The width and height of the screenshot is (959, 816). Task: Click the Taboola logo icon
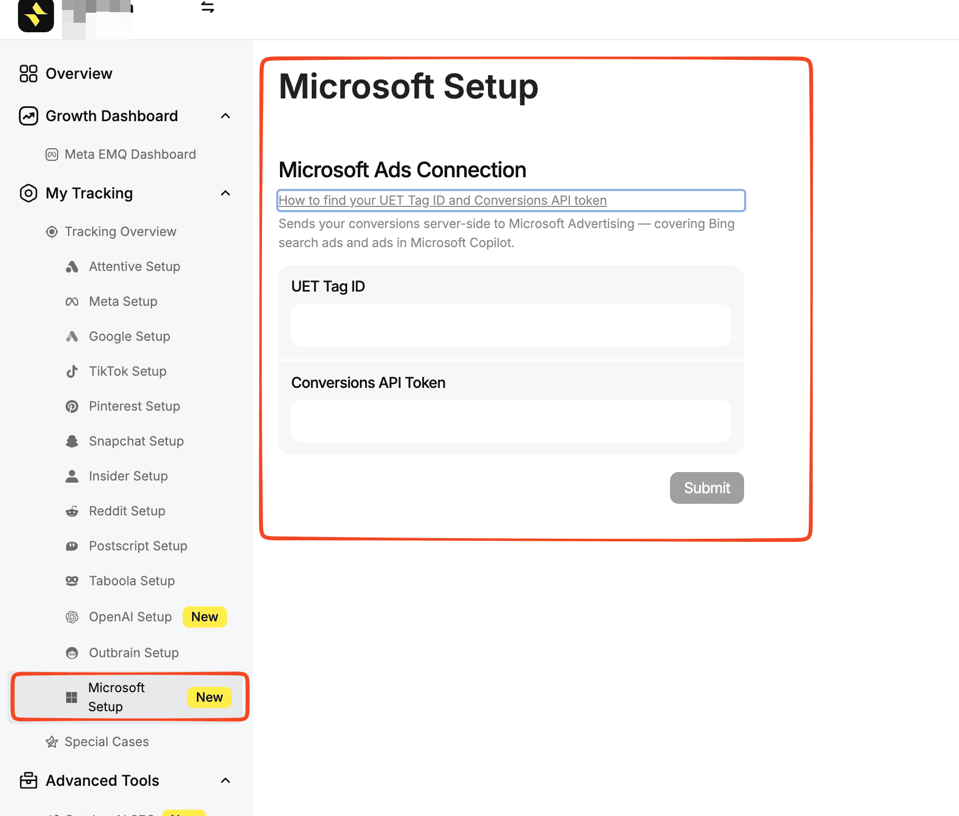tap(72, 581)
